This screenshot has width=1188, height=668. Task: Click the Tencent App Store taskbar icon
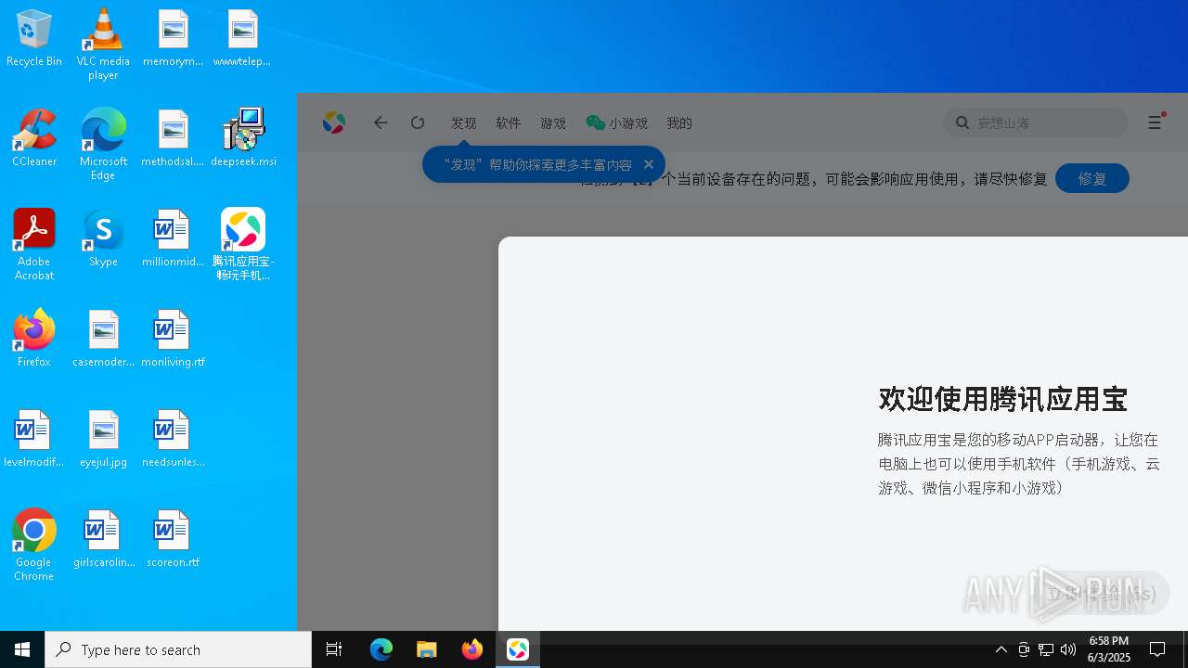tap(518, 649)
